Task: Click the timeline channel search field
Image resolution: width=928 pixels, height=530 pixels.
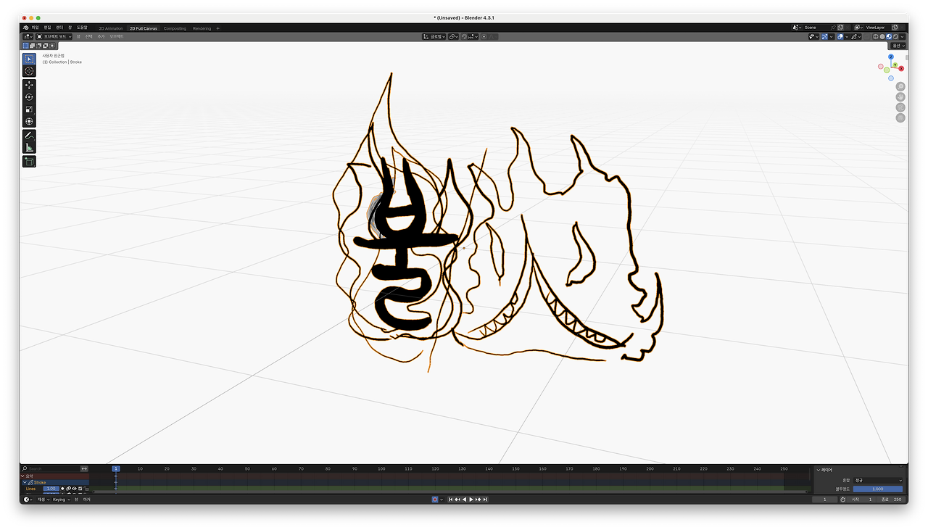Action: pos(50,469)
